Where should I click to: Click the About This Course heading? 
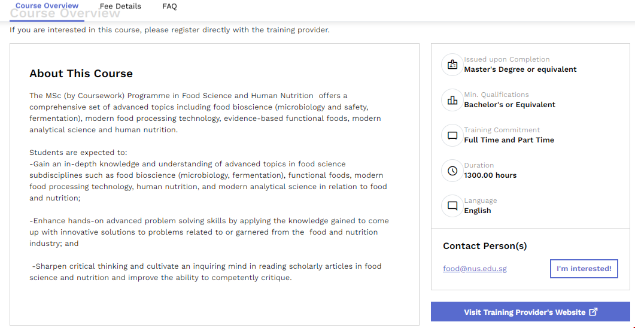pos(81,74)
